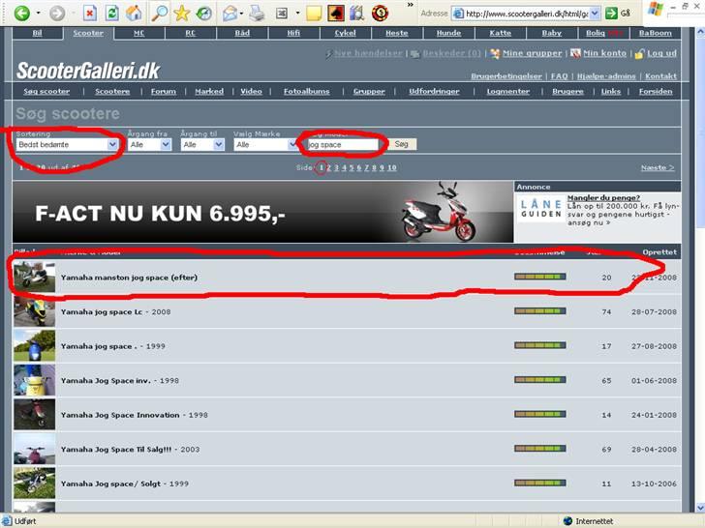Go to the browser Home page
The width and height of the screenshot is (705, 528).
134,13
